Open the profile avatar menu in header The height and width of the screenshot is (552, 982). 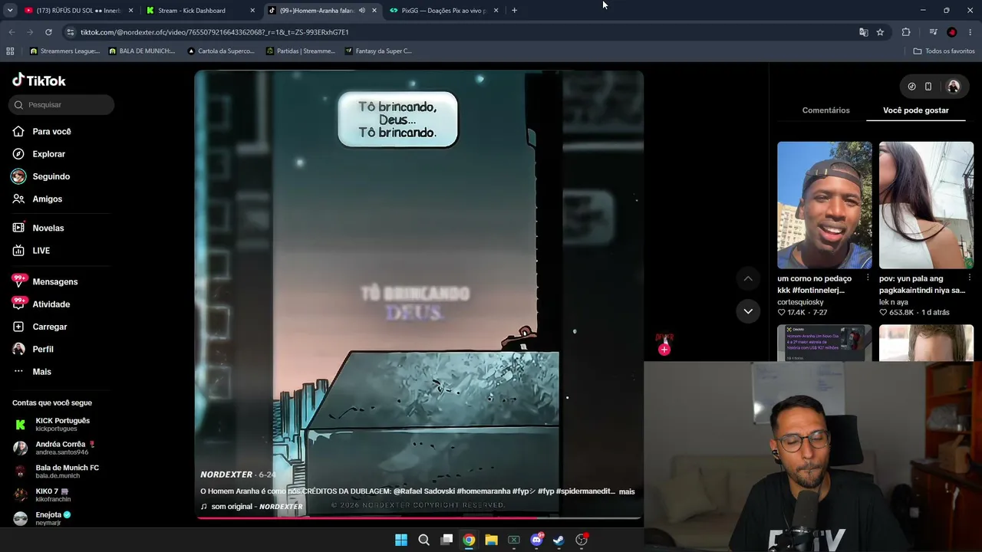coord(954,87)
